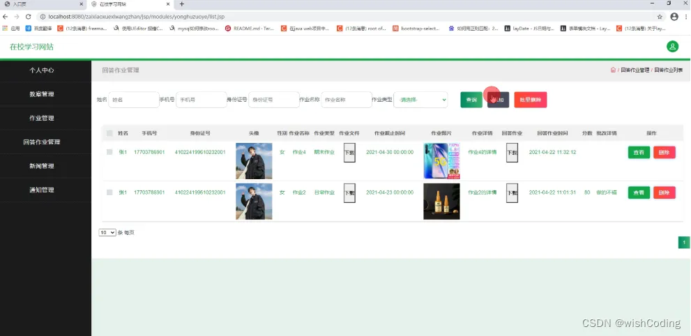Go back with browser back arrow
Screen dimensions: 691x336
tap(6, 17)
